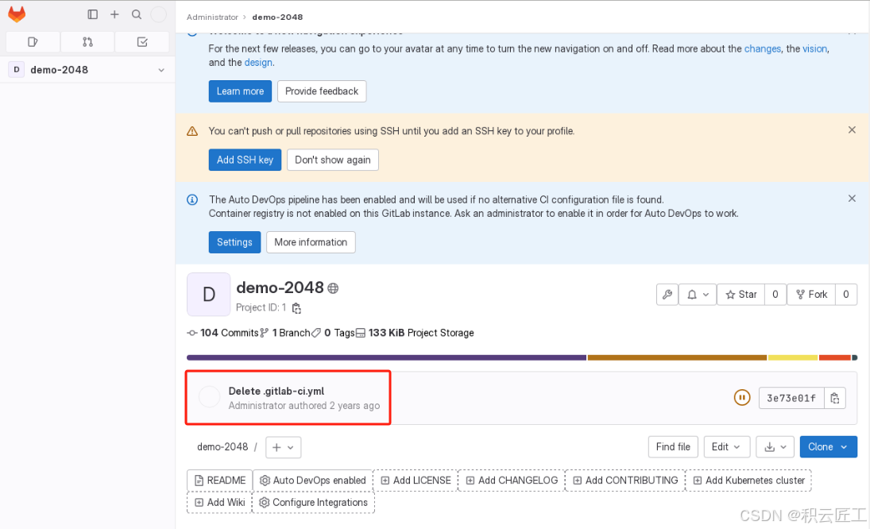
Task: Open the download source code dropdown
Action: tap(775, 447)
